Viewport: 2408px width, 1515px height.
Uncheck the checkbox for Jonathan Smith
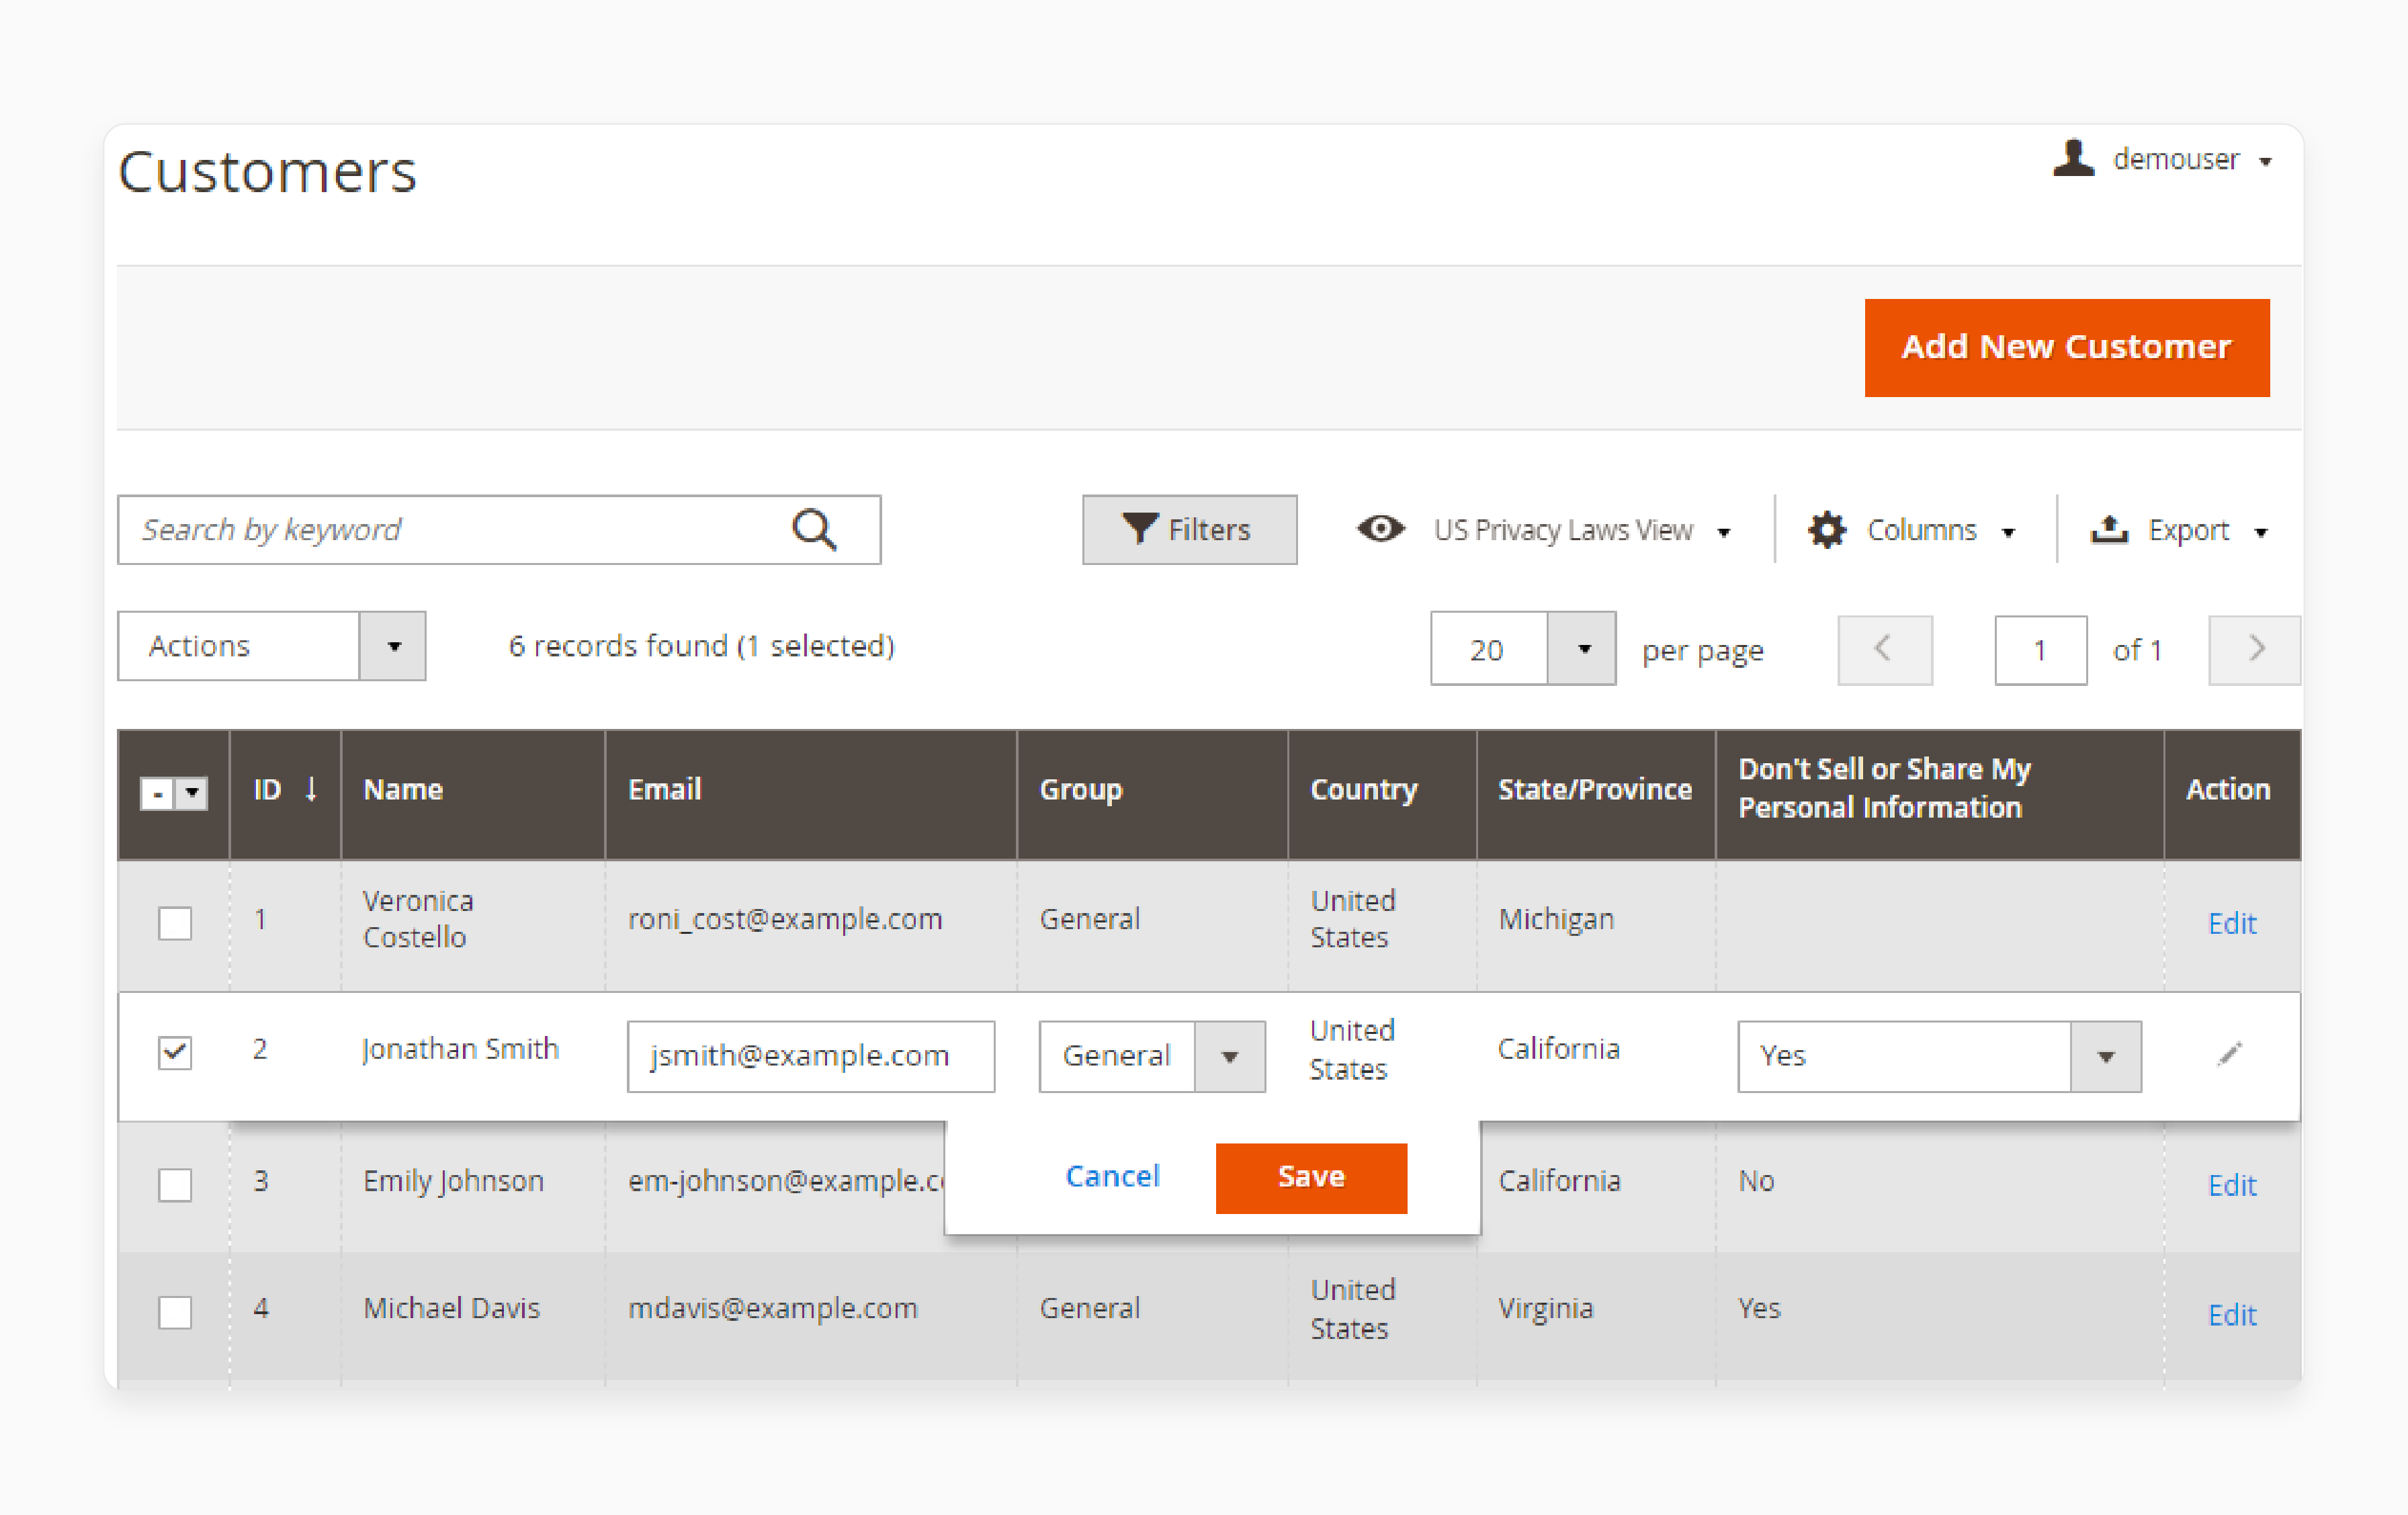click(175, 1052)
